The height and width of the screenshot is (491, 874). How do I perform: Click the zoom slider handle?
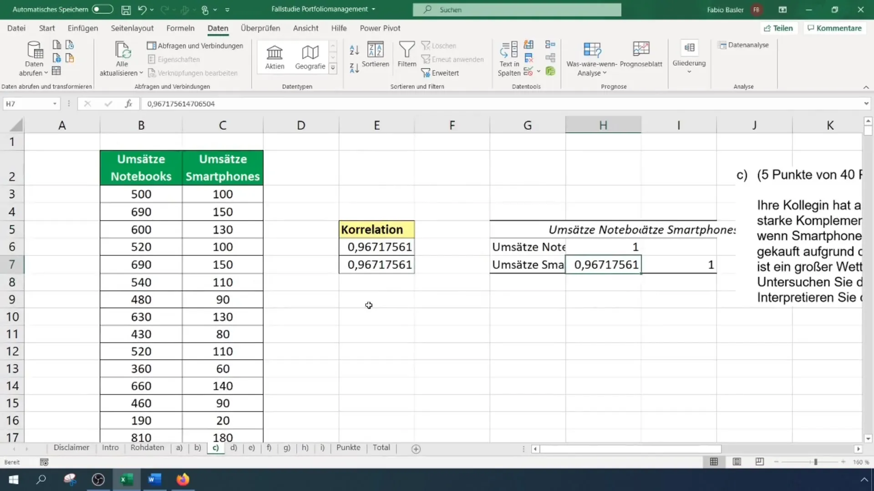(815, 462)
